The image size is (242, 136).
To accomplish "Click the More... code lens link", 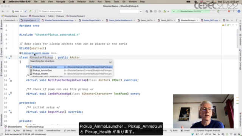I will pos(54,53).
